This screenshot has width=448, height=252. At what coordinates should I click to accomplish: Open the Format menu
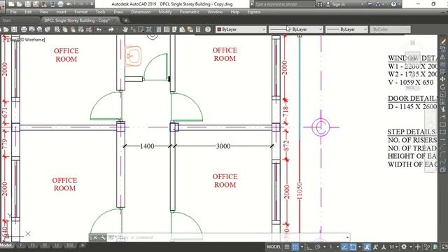click(x=81, y=12)
